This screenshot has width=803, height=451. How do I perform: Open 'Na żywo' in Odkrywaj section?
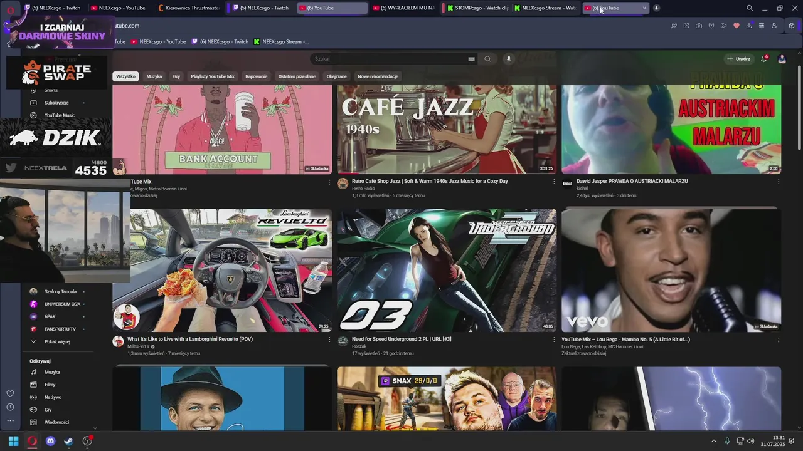53,397
